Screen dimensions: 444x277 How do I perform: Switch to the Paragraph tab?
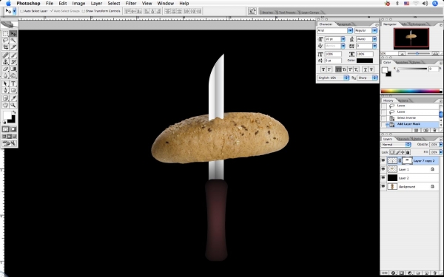pos(345,24)
